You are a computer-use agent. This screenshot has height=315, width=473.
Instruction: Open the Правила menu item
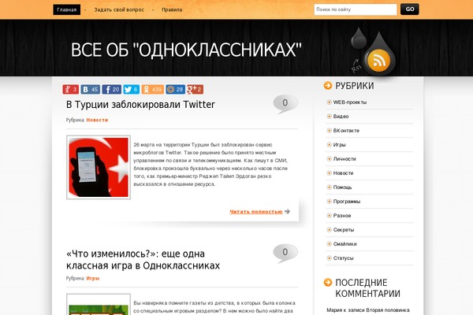click(172, 9)
